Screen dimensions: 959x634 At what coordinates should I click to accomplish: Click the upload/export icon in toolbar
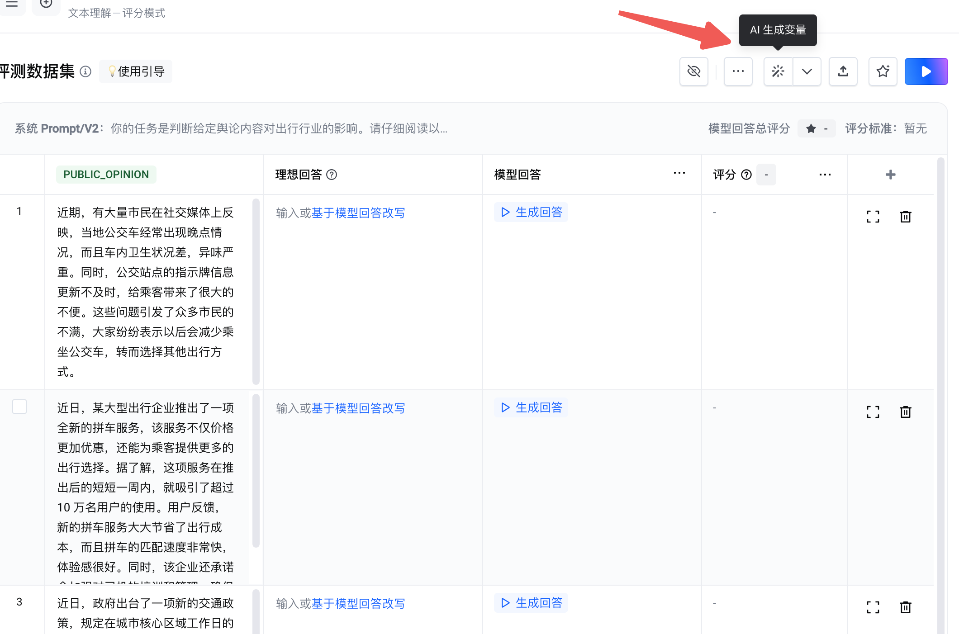[843, 71]
